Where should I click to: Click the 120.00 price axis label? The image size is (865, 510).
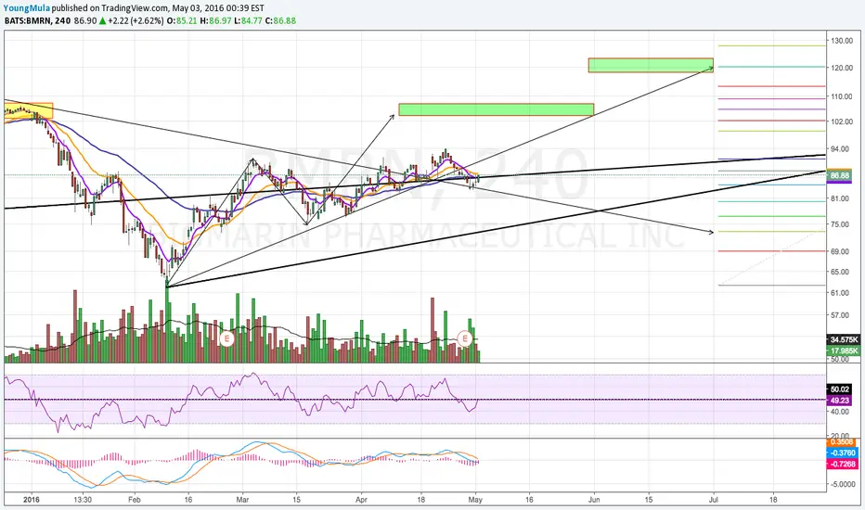(841, 68)
